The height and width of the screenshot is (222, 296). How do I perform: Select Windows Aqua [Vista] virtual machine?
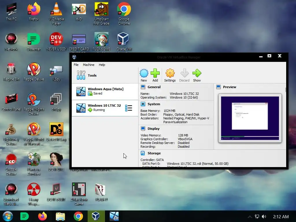[x=105, y=92]
